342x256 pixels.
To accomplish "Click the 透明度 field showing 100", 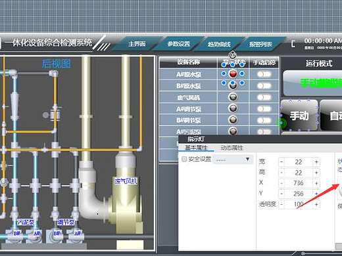I will tap(299, 204).
